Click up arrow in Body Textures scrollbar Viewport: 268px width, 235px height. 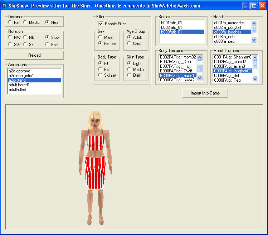click(x=199, y=57)
